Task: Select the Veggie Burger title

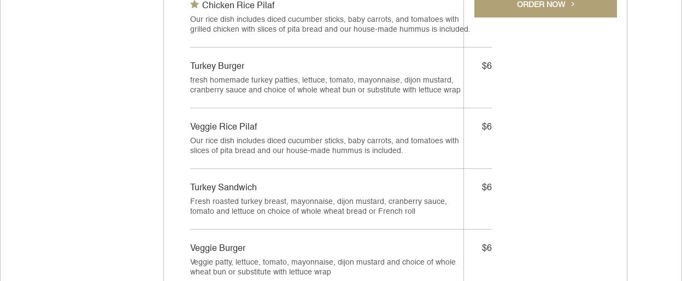Action: point(217,248)
